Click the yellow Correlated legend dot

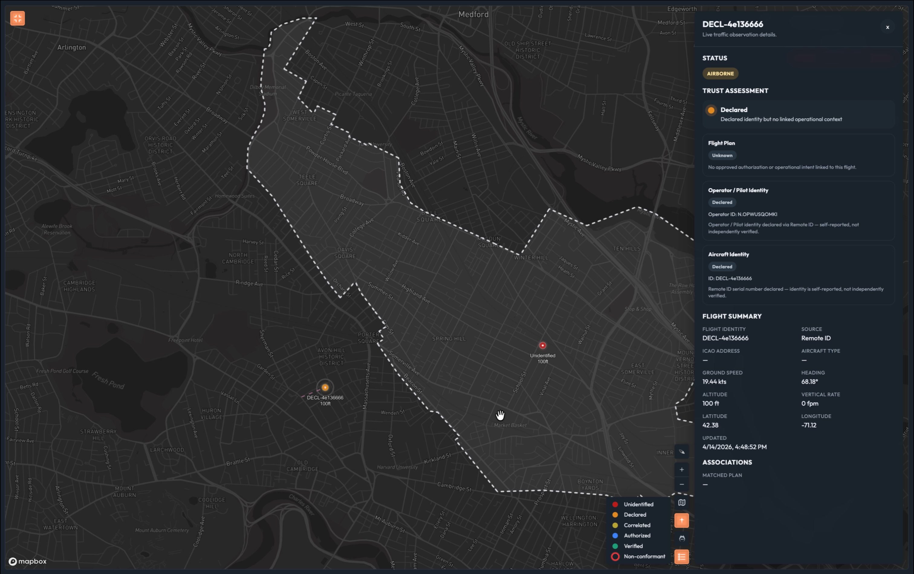pyautogui.click(x=615, y=525)
